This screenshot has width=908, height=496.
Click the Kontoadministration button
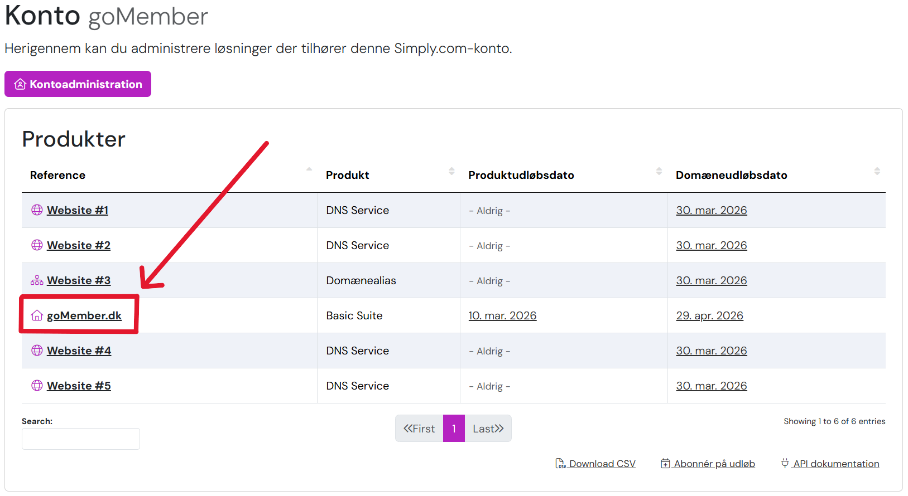tap(78, 84)
